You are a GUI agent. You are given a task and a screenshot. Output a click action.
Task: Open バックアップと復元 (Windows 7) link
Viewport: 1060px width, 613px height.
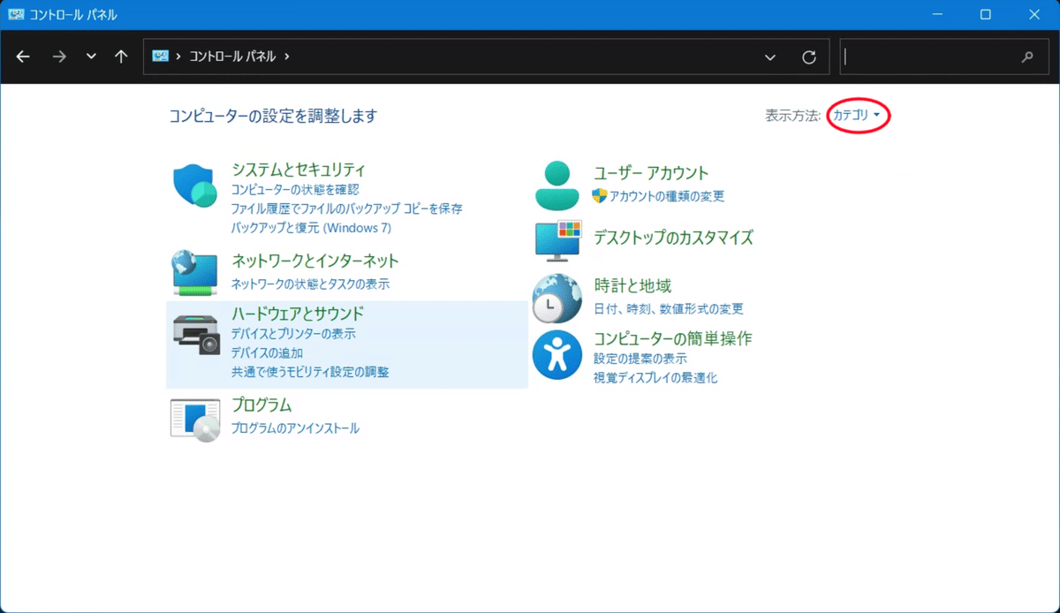pos(311,228)
